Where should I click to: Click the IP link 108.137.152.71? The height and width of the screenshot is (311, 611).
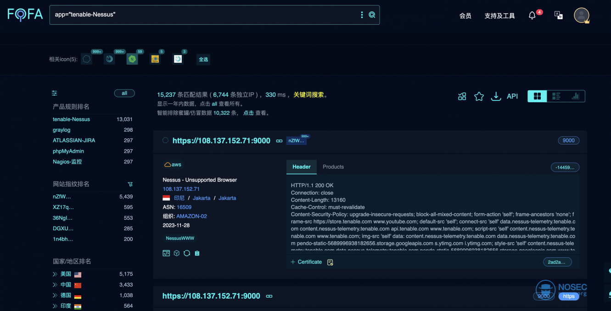click(x=181, y=189)
